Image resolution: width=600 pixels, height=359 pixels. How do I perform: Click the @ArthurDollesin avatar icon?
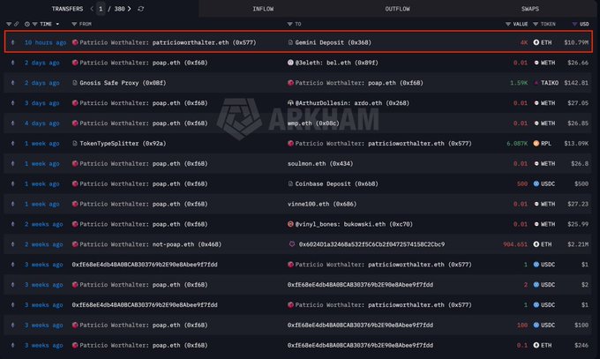(290, 103)
